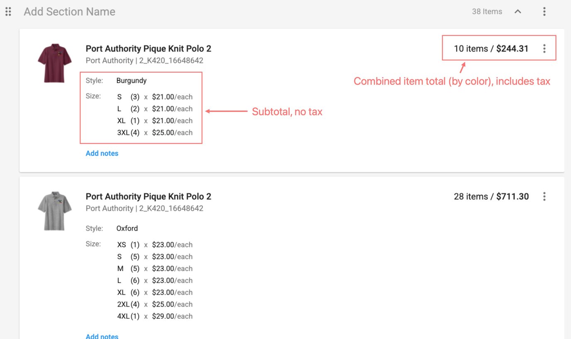Select the 10 items / $244.31 total
Image resolution: width=571 pixels, height=339 pixels.
[x=491, y=49]
